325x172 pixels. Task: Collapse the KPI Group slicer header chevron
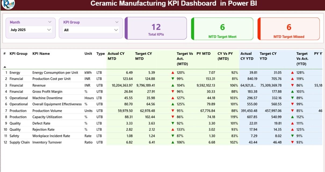pyautogui.click(x=117, y=22)
